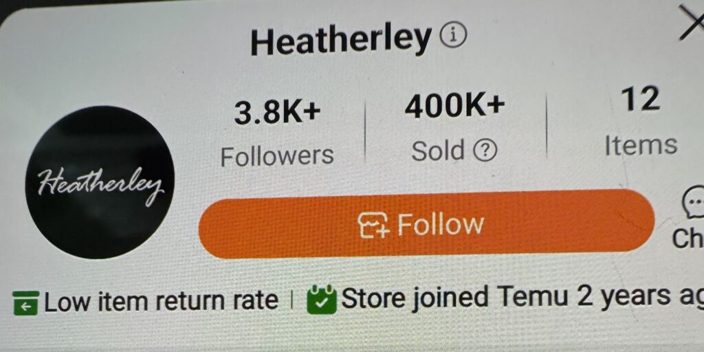Close the store info panel
This screenshot has width=704, height=352.
[x=692, y=23]
